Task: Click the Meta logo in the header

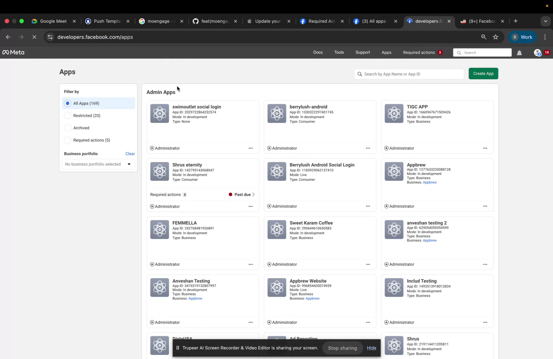Action: click(13, 52)
